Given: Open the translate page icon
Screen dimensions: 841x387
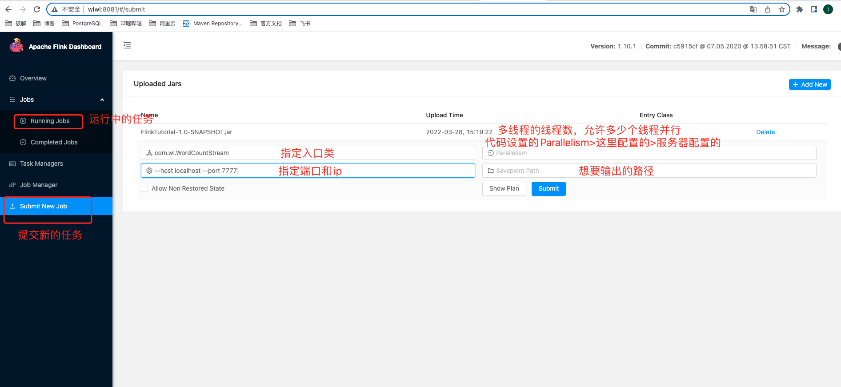Looking at the screenshot, I should (753, 9).
